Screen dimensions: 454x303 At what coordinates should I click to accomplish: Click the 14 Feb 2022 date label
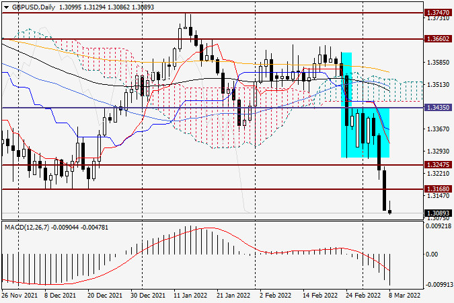coord(320,296)
